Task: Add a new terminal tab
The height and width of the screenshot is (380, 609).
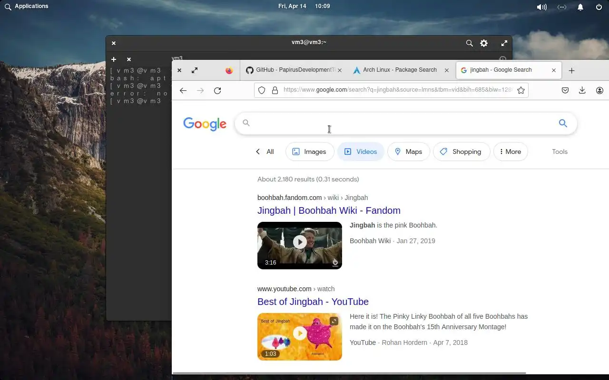Action: pyautogui.click(x=114, y=59)
